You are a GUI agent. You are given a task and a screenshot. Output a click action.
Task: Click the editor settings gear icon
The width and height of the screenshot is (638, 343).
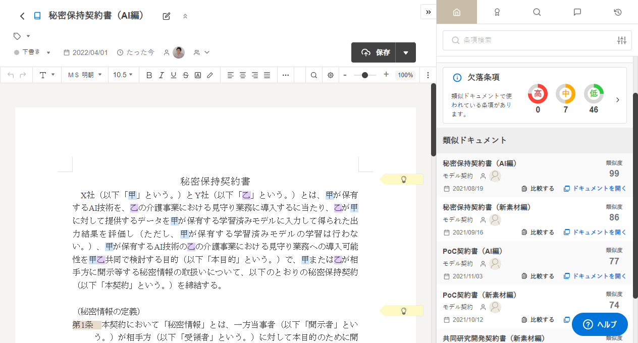[331, 75]
